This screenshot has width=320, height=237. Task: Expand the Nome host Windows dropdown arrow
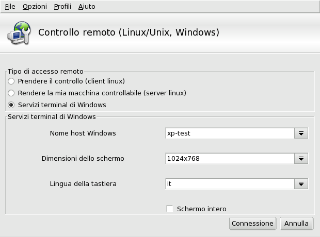(x=301, y=133)
